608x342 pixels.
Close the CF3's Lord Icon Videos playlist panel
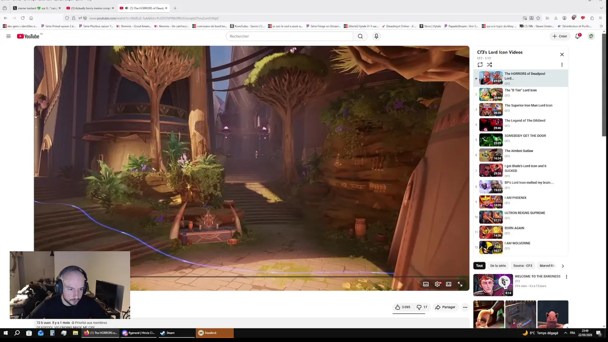pyautogui.click(x=562, y=54)
